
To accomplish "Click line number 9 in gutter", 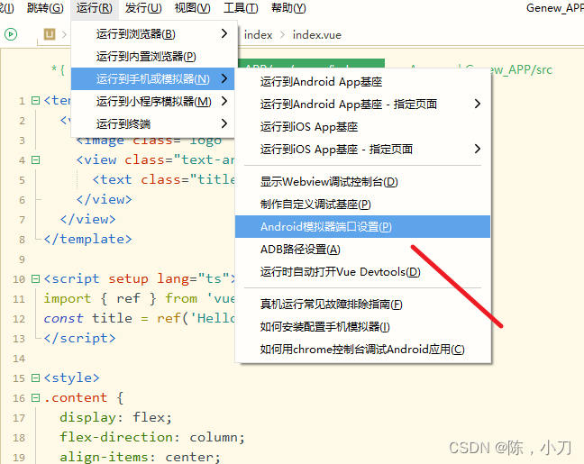I will 22,259.
